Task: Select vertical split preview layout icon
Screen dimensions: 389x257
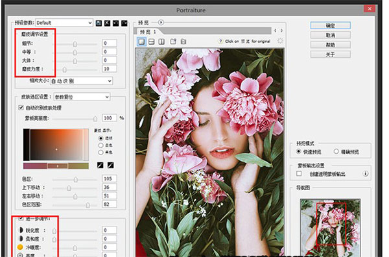Action: [161, 42]
